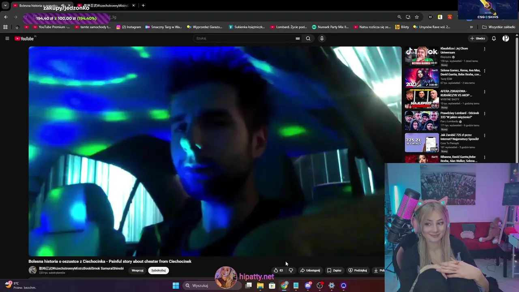Open Chrome from the taskbar
The height and width of the screenshot is (292, 519).
[x=284, y=286]
